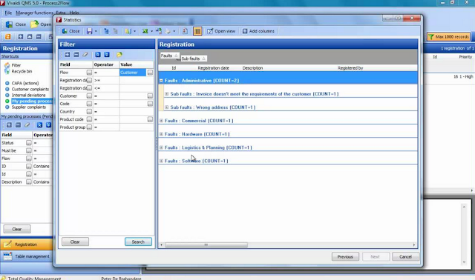
Task: Click the Faults grouping chip
Action: click(x=169, y=56)
